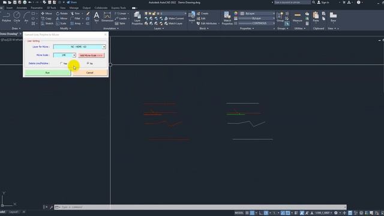This screenshot has height=216, width=384.
Task: Switch the MODEL space toggle in status bar
Action: click(239, 213)
